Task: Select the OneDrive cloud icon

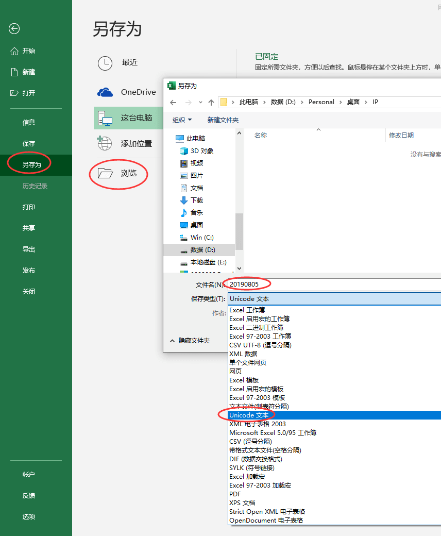Action: click(105, 92)
